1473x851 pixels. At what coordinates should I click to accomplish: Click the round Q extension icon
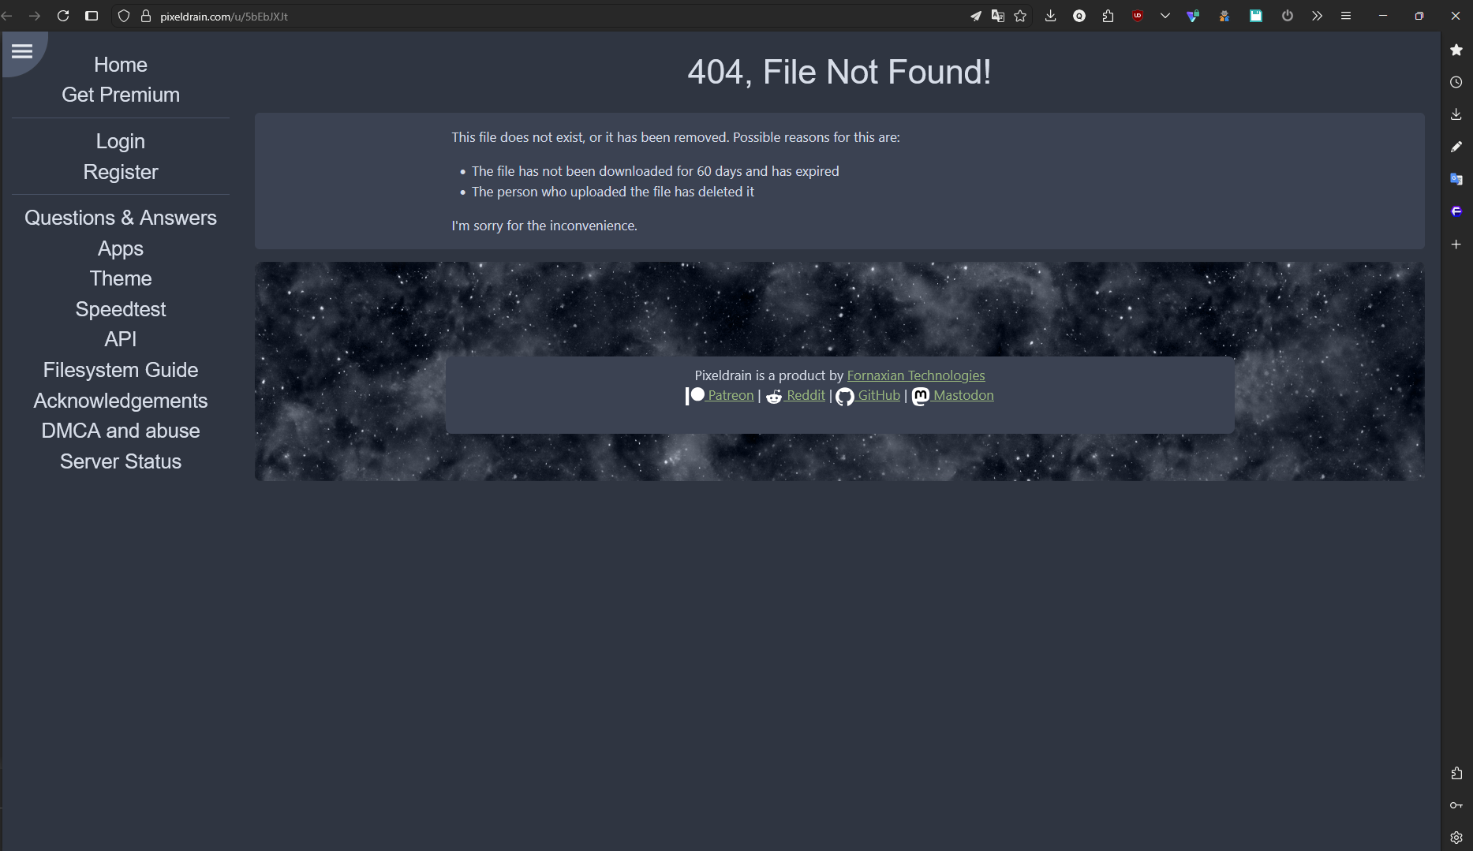(x=1079, y=16)
